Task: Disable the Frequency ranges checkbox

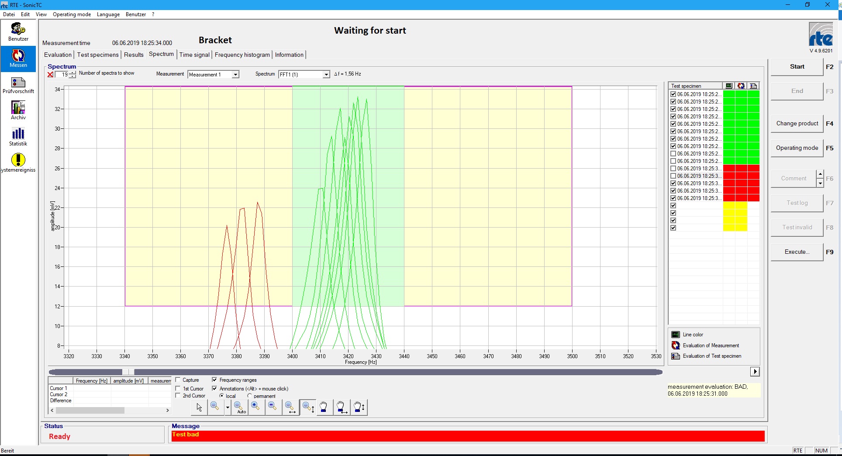Action: (214, 380)
